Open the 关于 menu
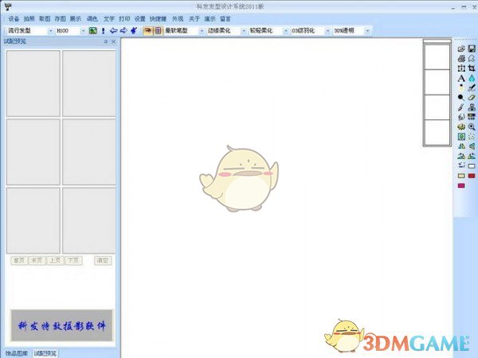478x358 pixels. [x=194, y=19]
